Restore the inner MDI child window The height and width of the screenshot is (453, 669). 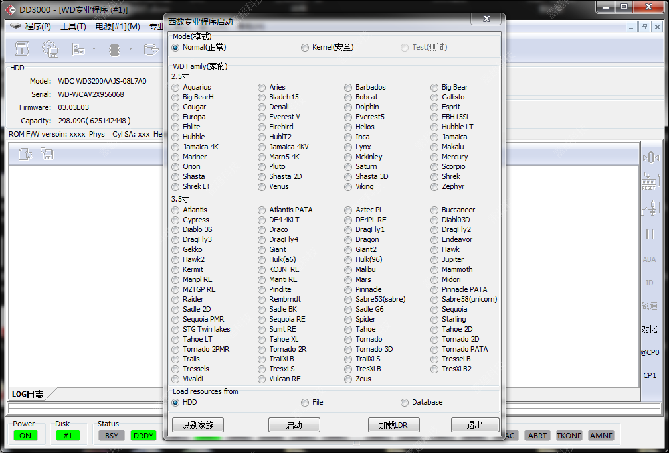pos(644,27)
